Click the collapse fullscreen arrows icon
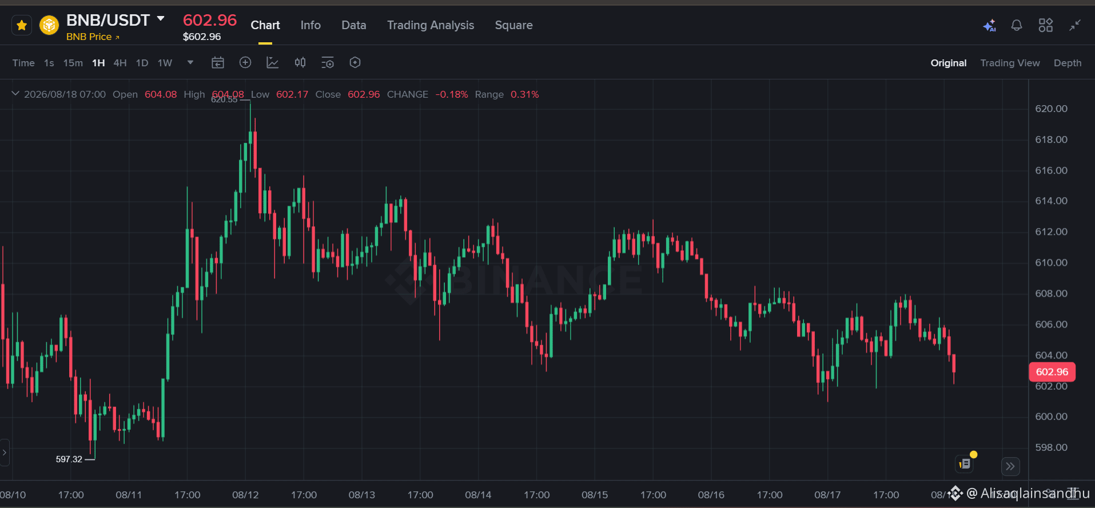 pyautogui.click(x=1075, y=25)
